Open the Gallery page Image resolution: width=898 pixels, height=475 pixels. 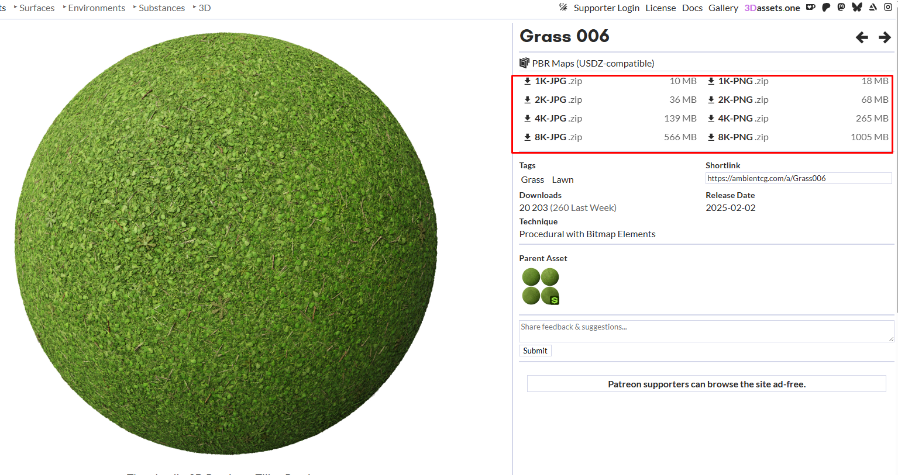point(723,8)
